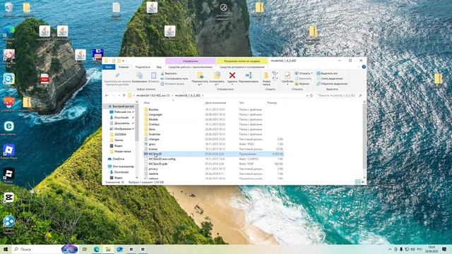The height and width of the screenshot is (254, 452).
Task: Select the Roblox Player desktop icon
Action: tap(8, 150)
